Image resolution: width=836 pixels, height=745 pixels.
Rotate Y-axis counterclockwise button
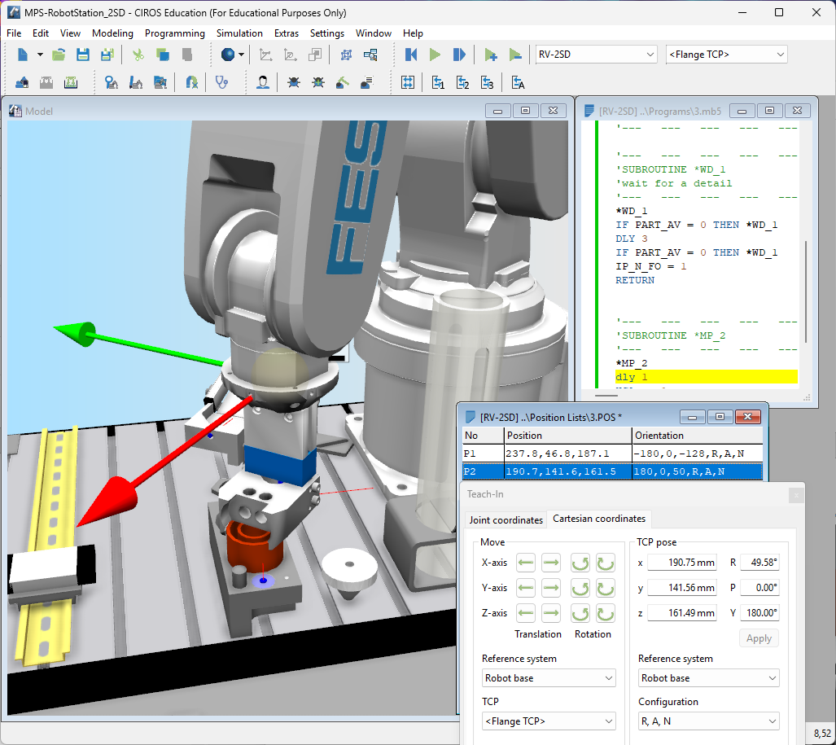coord(580,588)
